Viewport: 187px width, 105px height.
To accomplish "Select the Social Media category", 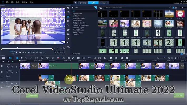I will pos(77,20).
